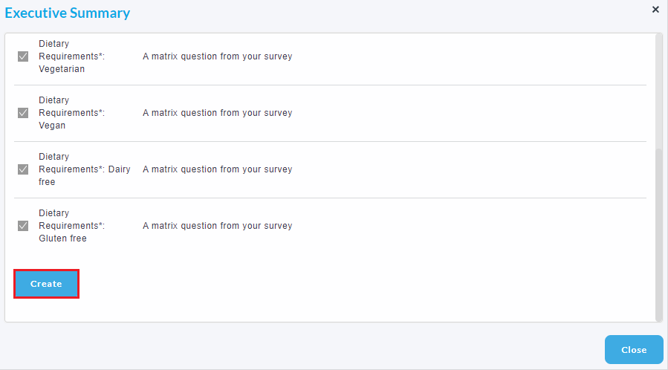Close the Executive Summary dialog with X icon

[x=655, y=10]
